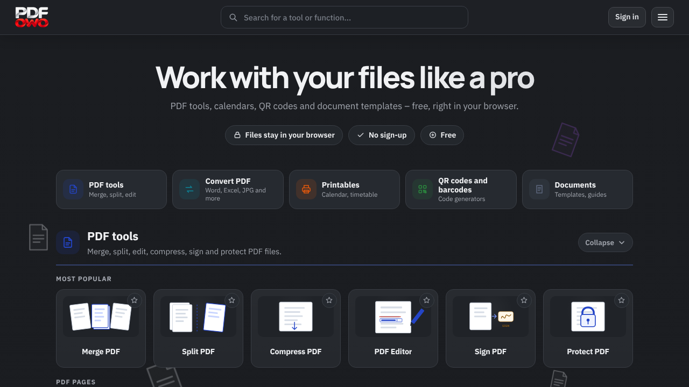
Task: Click the No sign-up badge
Action: tap(382, 135)
